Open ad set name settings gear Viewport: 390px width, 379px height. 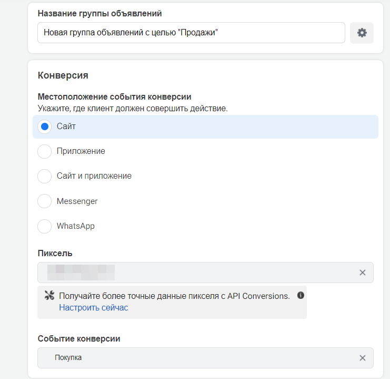(362, 33)
